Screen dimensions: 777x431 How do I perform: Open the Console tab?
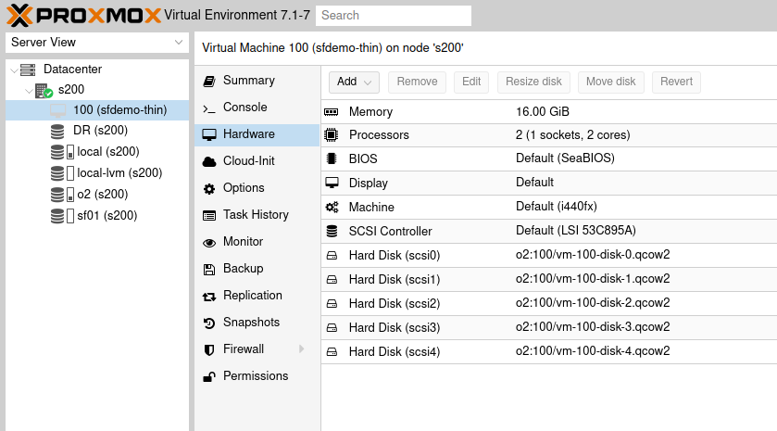pos(257,108)
